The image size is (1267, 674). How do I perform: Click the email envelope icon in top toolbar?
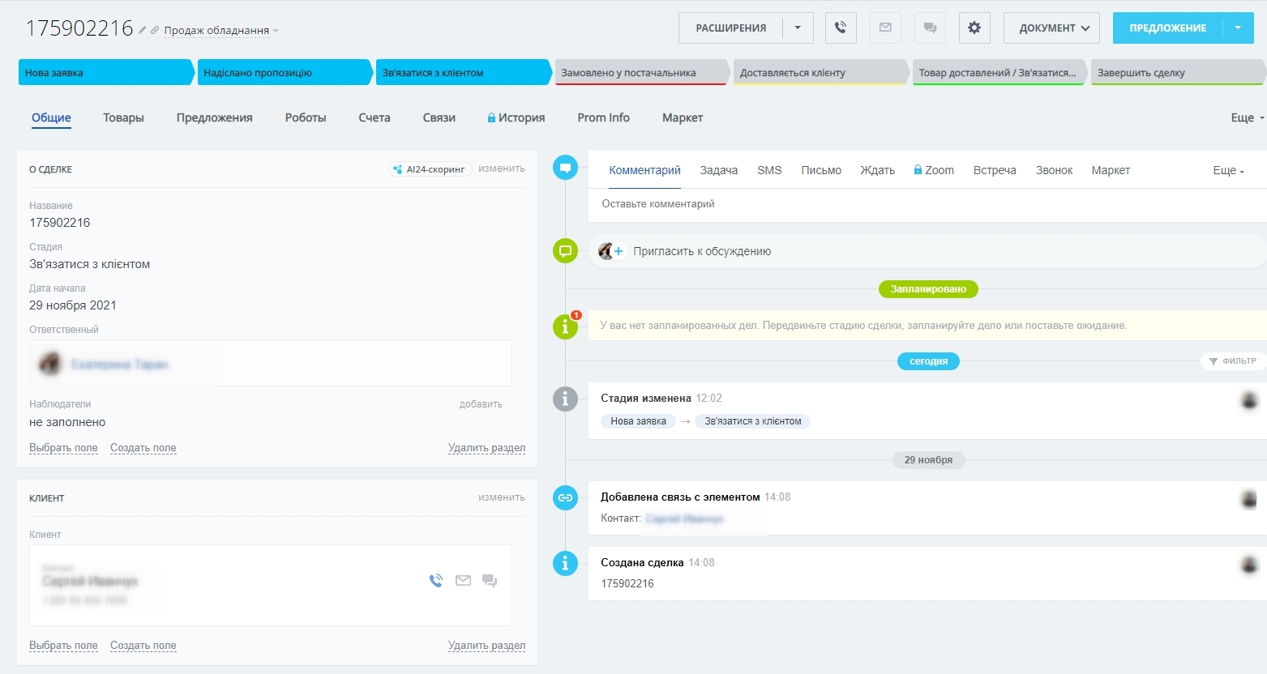pyautogui.click(x=885, y=28)
